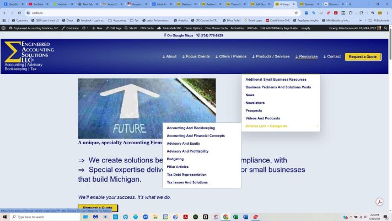Viewport: 392px width, 221px height.
Task: Open HP app in the taskbar
Action: [126, 217]
